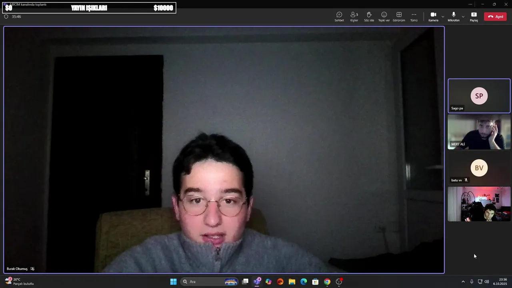Click the $10000 goal amount

pos(163,8)
